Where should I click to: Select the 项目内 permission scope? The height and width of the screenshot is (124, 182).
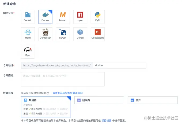point(46,107)
